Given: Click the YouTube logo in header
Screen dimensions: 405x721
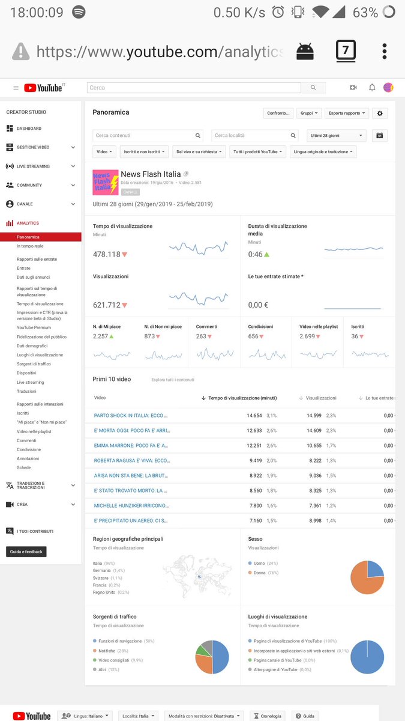Looking at the screenshot, I should click(x=43, y=88).
